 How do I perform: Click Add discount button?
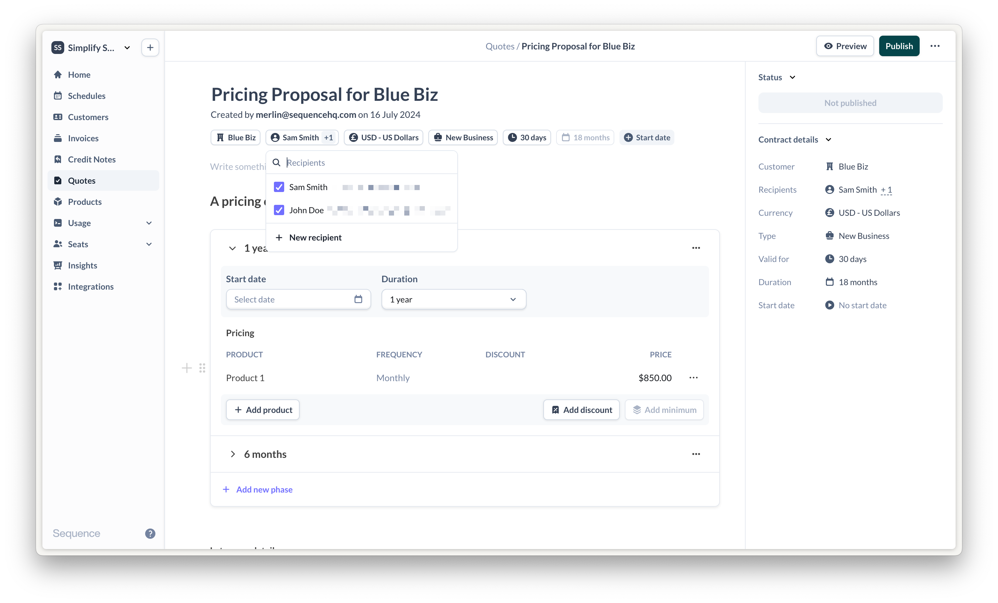tap(581, 409)
